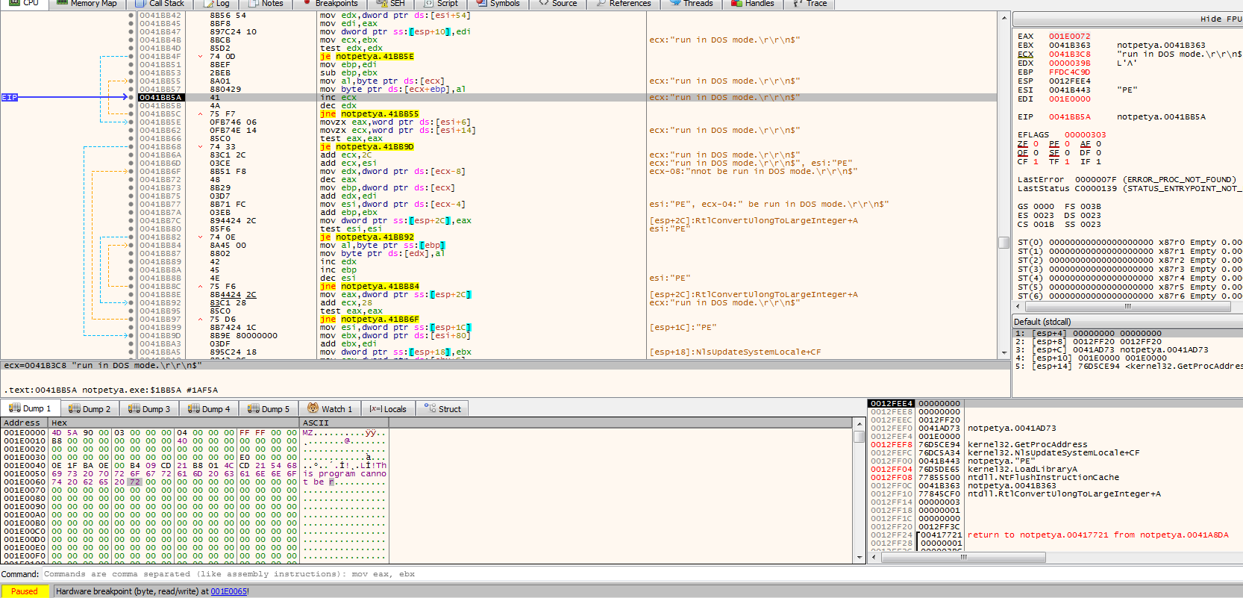This screenshot has width=1243, height=598.
Task: Switch to the SEH tab
Action: 391,4
